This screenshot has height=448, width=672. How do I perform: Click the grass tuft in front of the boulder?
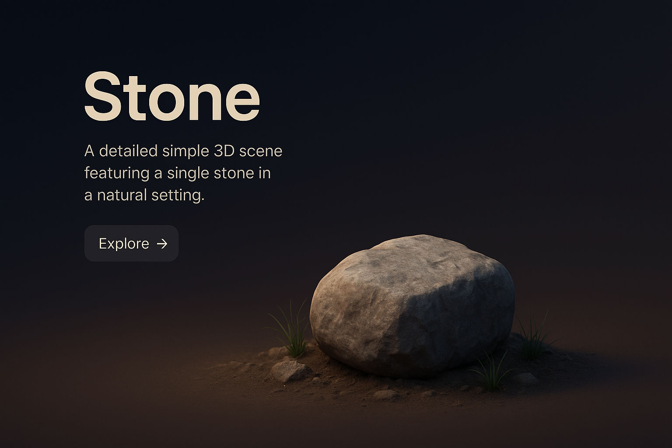tap(490, 372)
